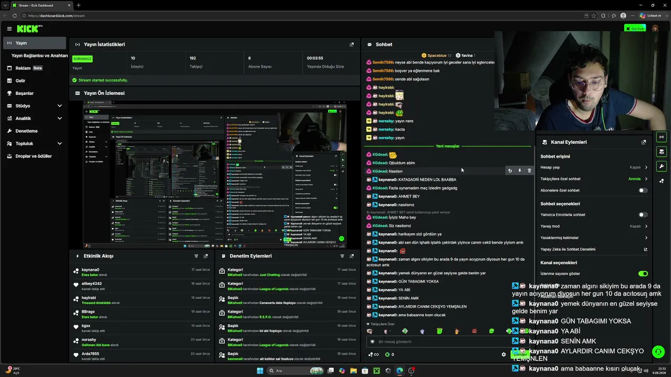Open profile avatar in top right
The height and width of the screenshot is (377, 671).
point(655,28)
